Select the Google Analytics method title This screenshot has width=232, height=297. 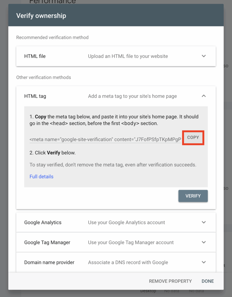click(43, 222)
